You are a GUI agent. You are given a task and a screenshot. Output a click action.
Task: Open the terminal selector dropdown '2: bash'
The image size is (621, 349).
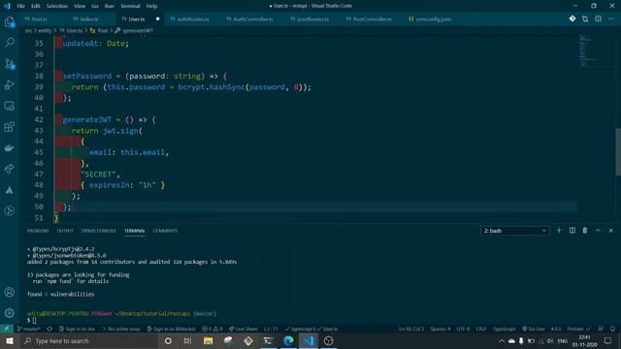coord(515,231)
